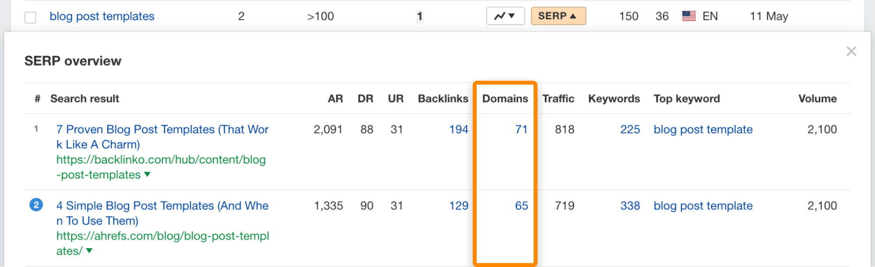Check the blog post templates keyword checkbox
Viewport: 875px width, 267px height.
30,17
